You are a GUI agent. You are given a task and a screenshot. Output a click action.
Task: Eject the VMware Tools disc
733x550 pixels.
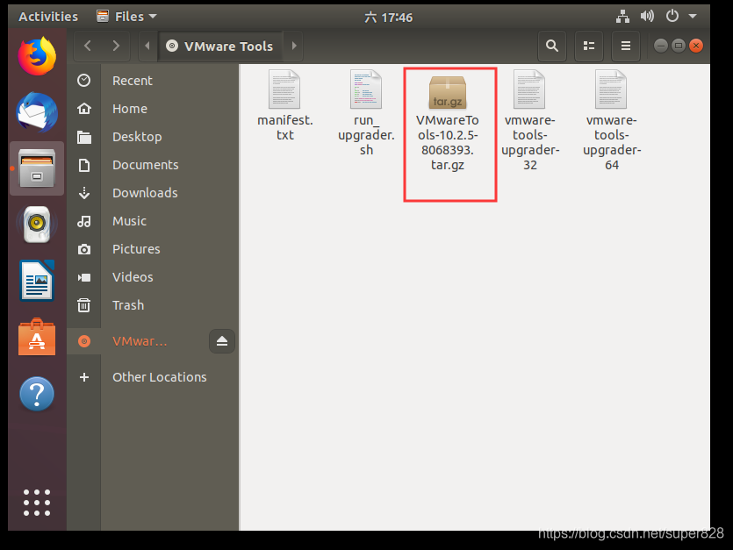click(222, 341)
